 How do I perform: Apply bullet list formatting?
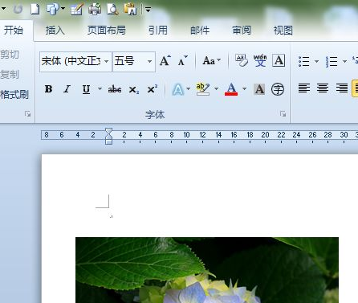304,61
